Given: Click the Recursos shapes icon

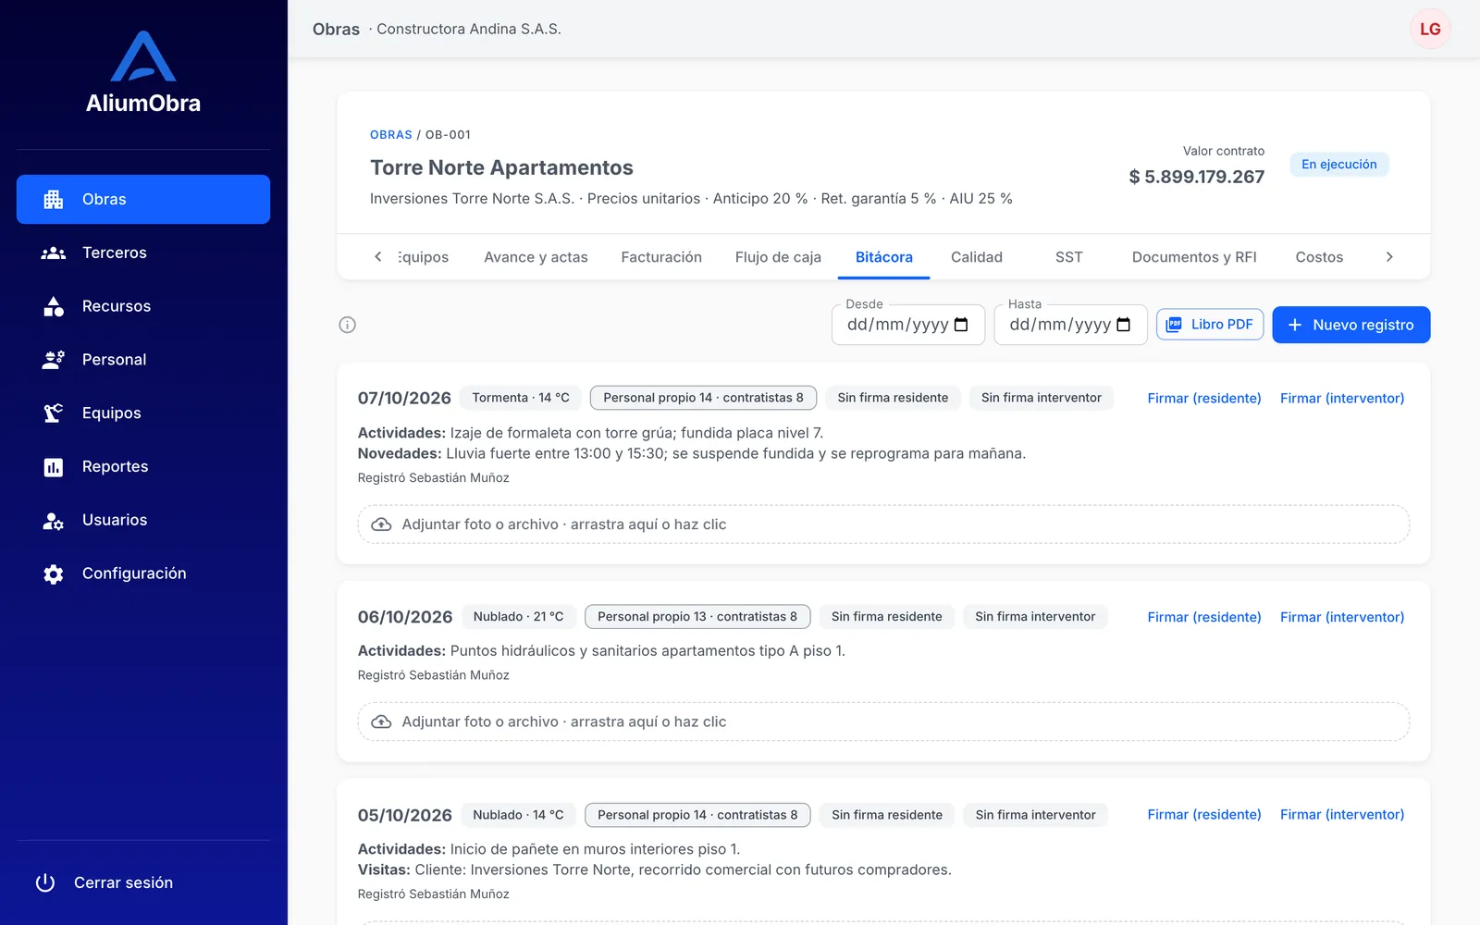Looking at the screenshot, I should (x=54, y=306).
